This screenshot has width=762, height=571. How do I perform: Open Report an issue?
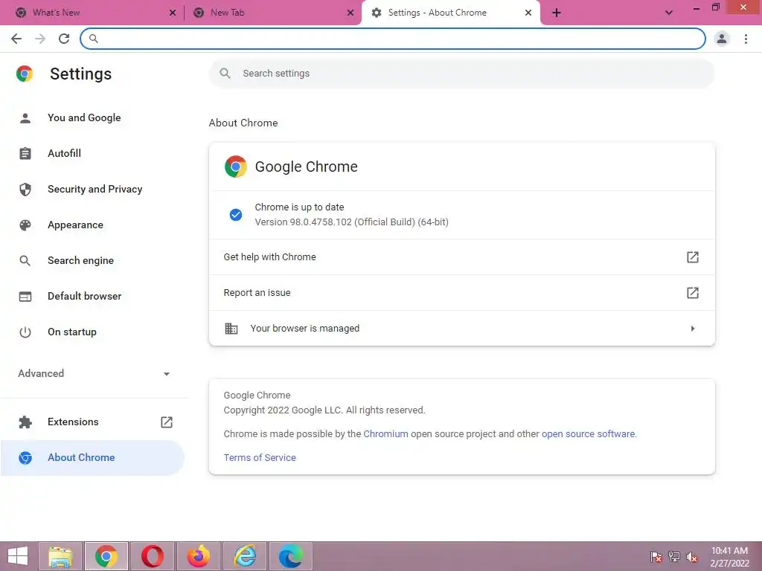point(461,293)
